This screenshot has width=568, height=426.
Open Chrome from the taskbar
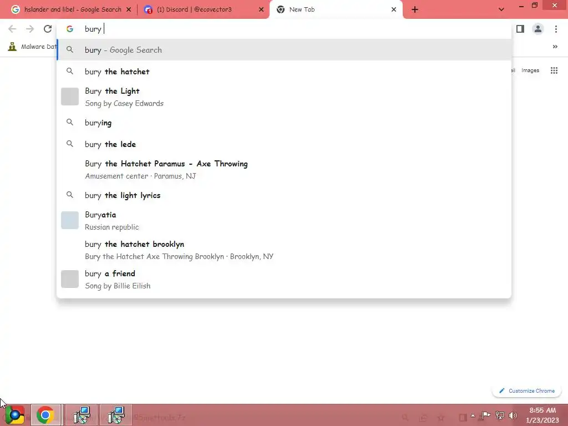click(45, 415)
